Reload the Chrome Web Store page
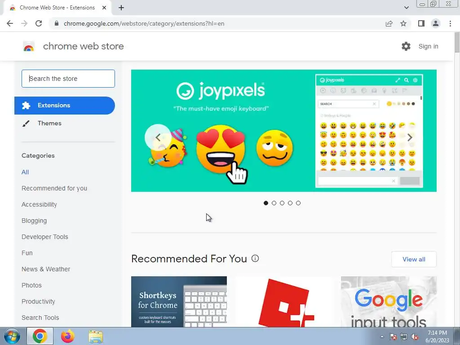The height and width of the screenshot is (345, 460). tap(39, 23)
